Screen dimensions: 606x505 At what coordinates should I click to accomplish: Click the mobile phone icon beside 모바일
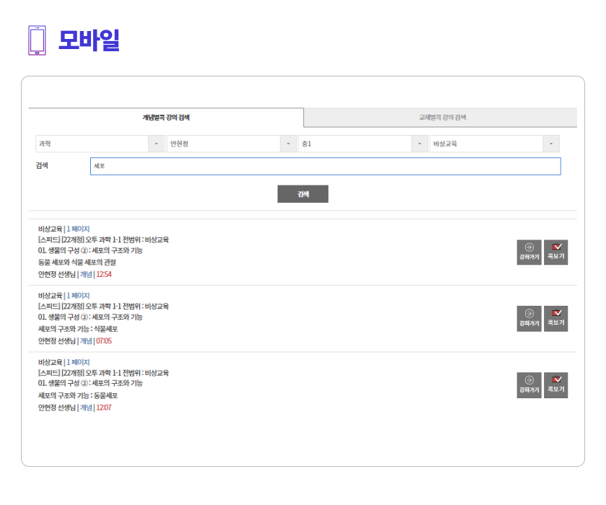click(37, 40)
